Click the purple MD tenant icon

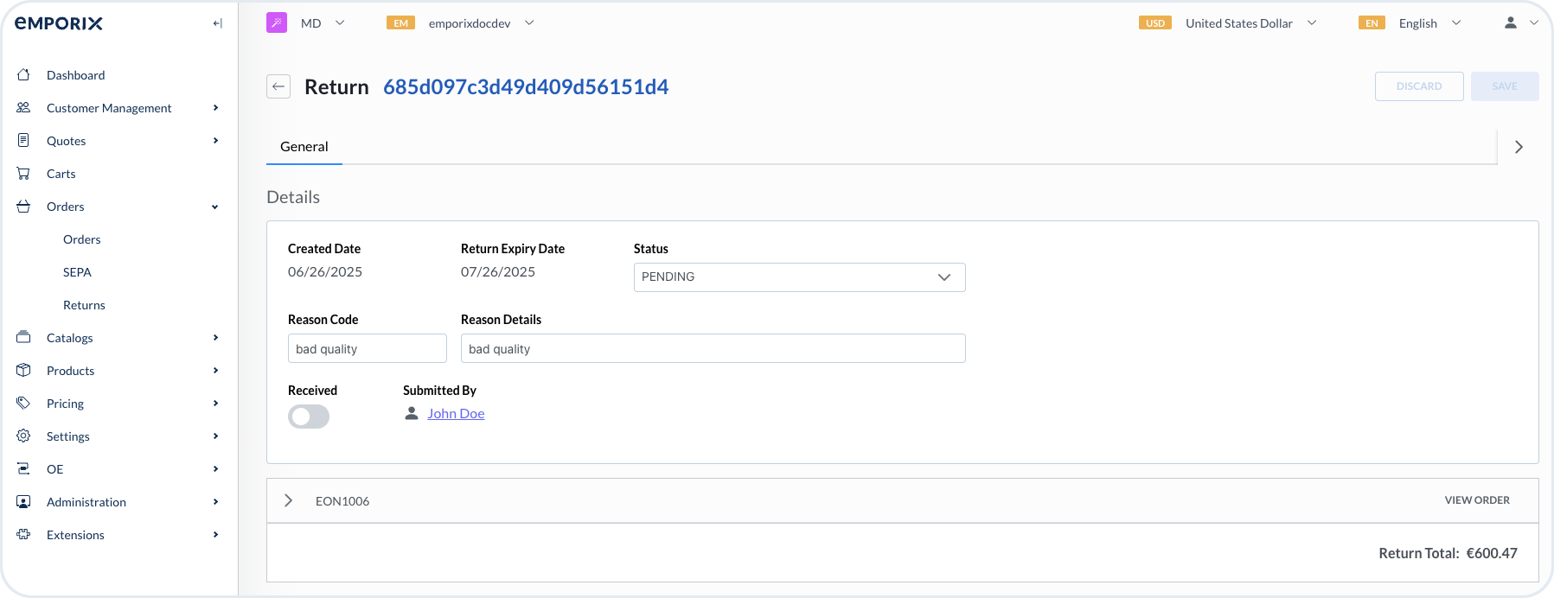(277, 23)
